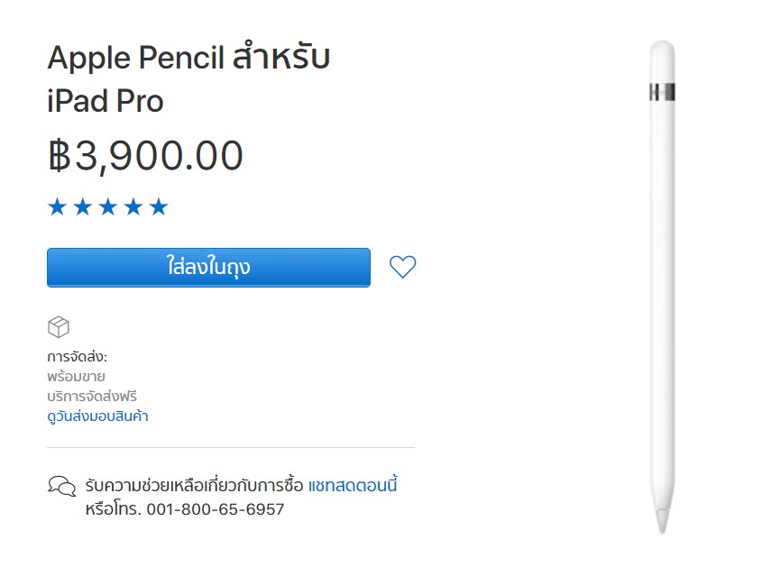772x576 pixels.
Task: Select the fourth rating star
Action: [133, 206]
